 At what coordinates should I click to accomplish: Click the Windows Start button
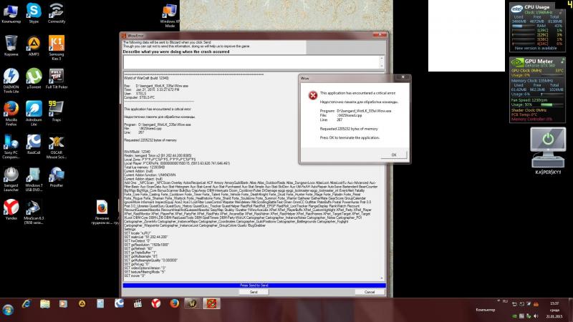pyautogui.click(x=8, y=310)
